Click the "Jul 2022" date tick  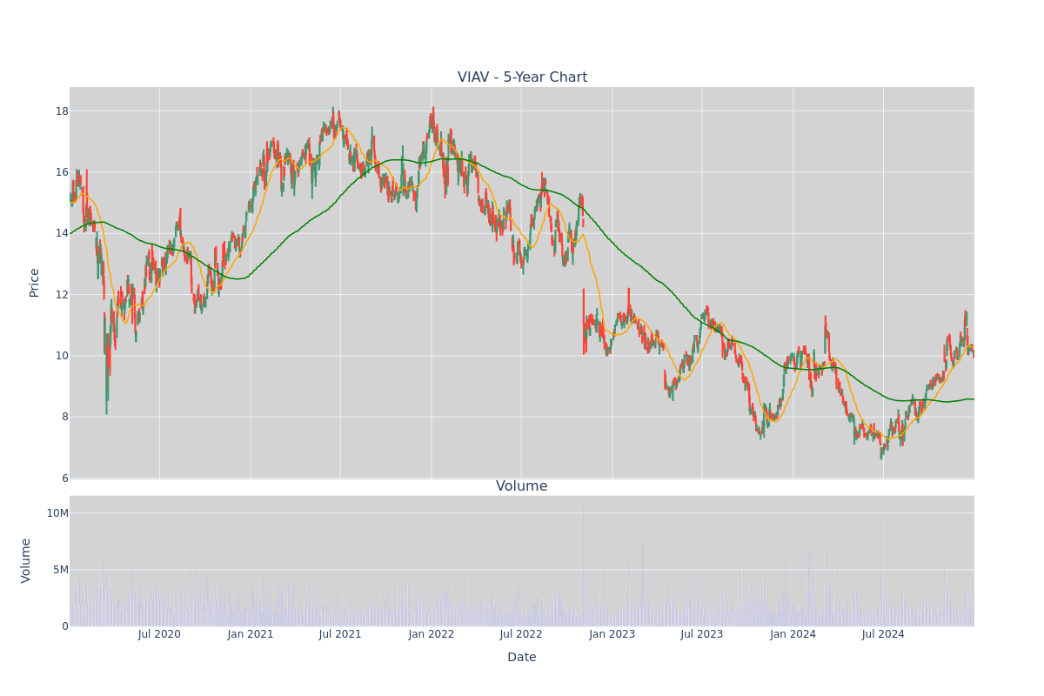(521, 634)
